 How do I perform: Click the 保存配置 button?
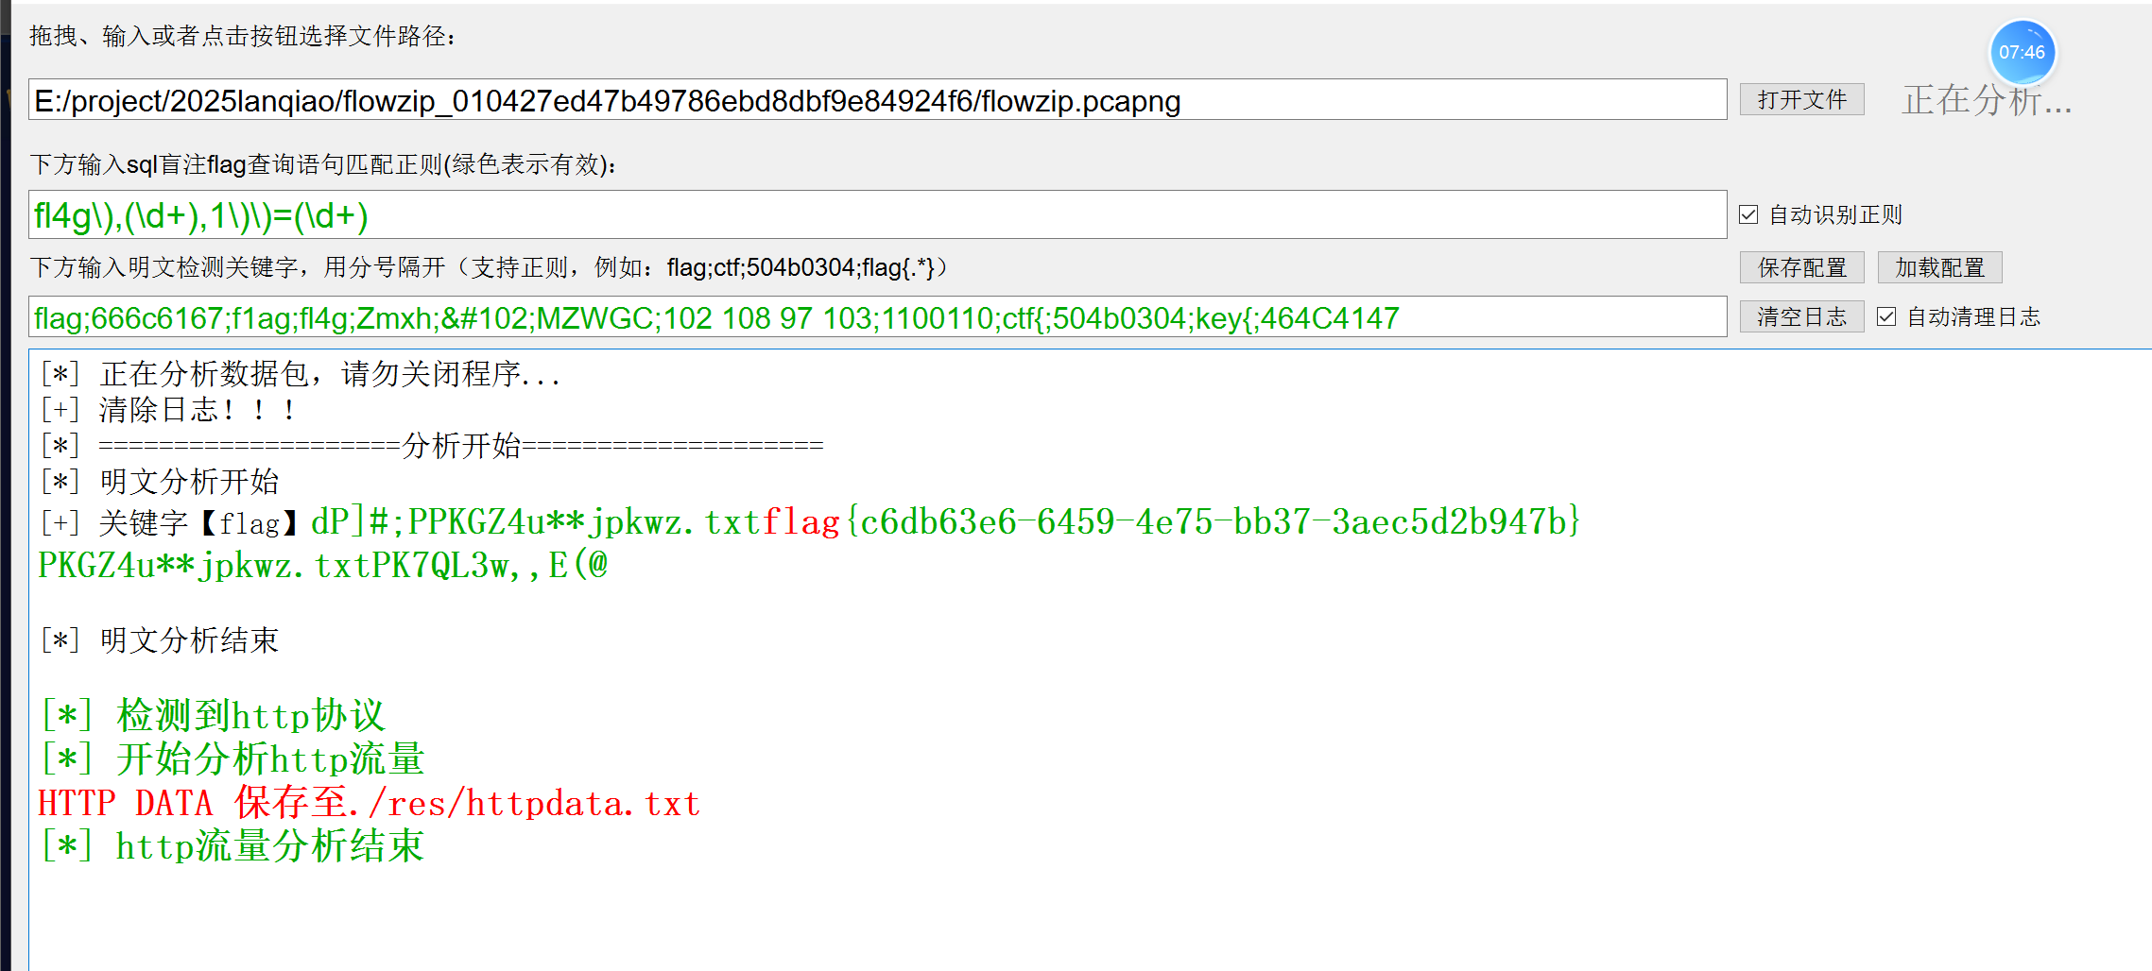1801,268
